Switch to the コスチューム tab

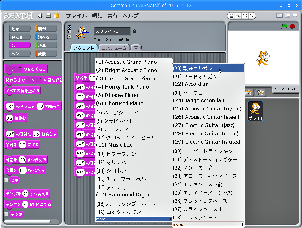click(x=114, y=48)
